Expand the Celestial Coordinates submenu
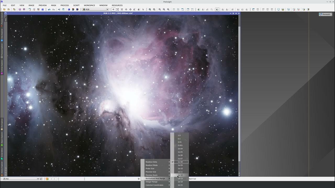This screenshot has height=188, width=335. click(x=156, y=185)
